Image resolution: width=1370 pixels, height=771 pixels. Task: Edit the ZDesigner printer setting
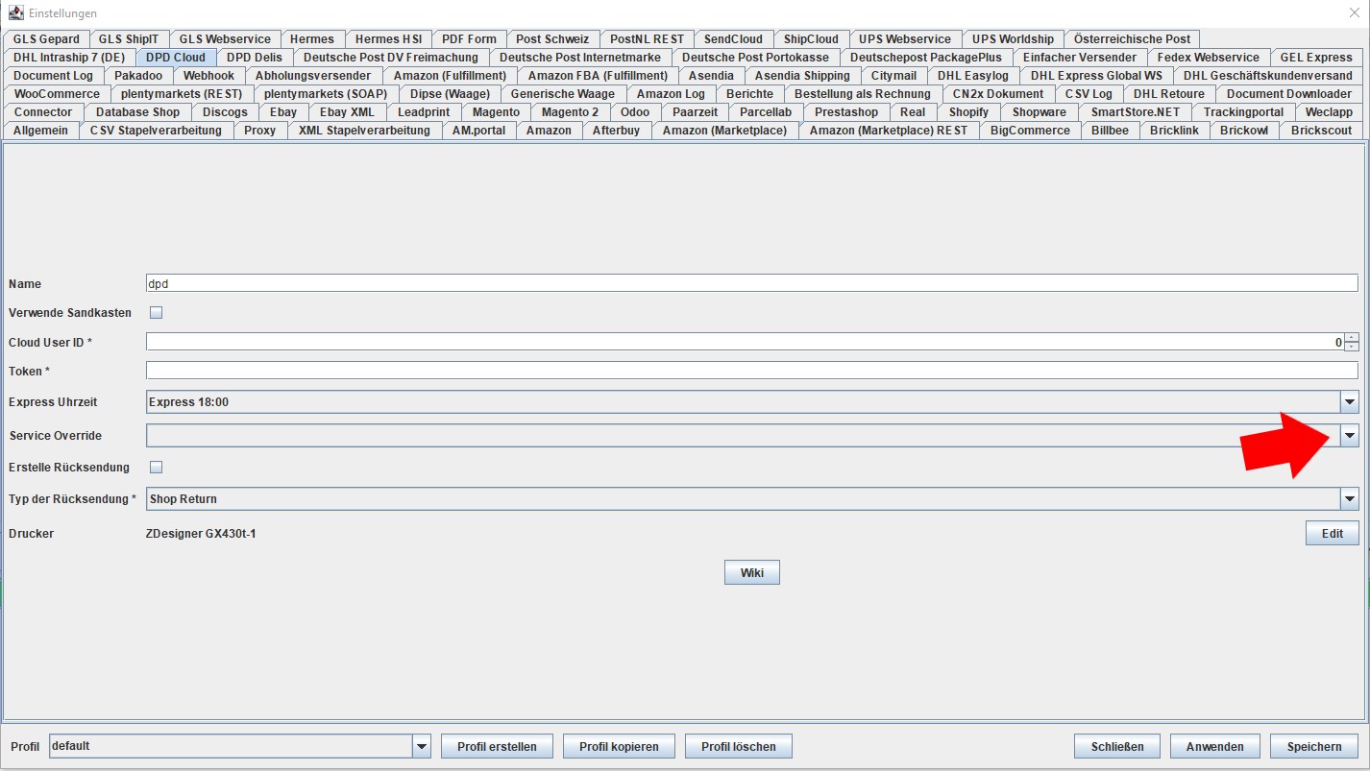tap(1332, 534)
